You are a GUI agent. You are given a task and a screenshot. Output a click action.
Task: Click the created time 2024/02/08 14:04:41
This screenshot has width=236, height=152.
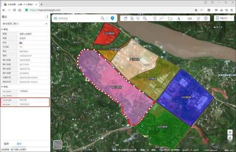[x=28, y=78]
